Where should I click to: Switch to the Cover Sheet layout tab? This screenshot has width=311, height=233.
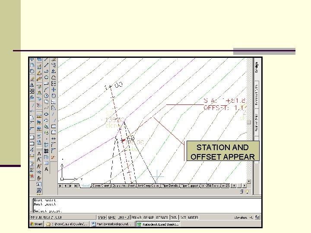(x=101, y=186)
